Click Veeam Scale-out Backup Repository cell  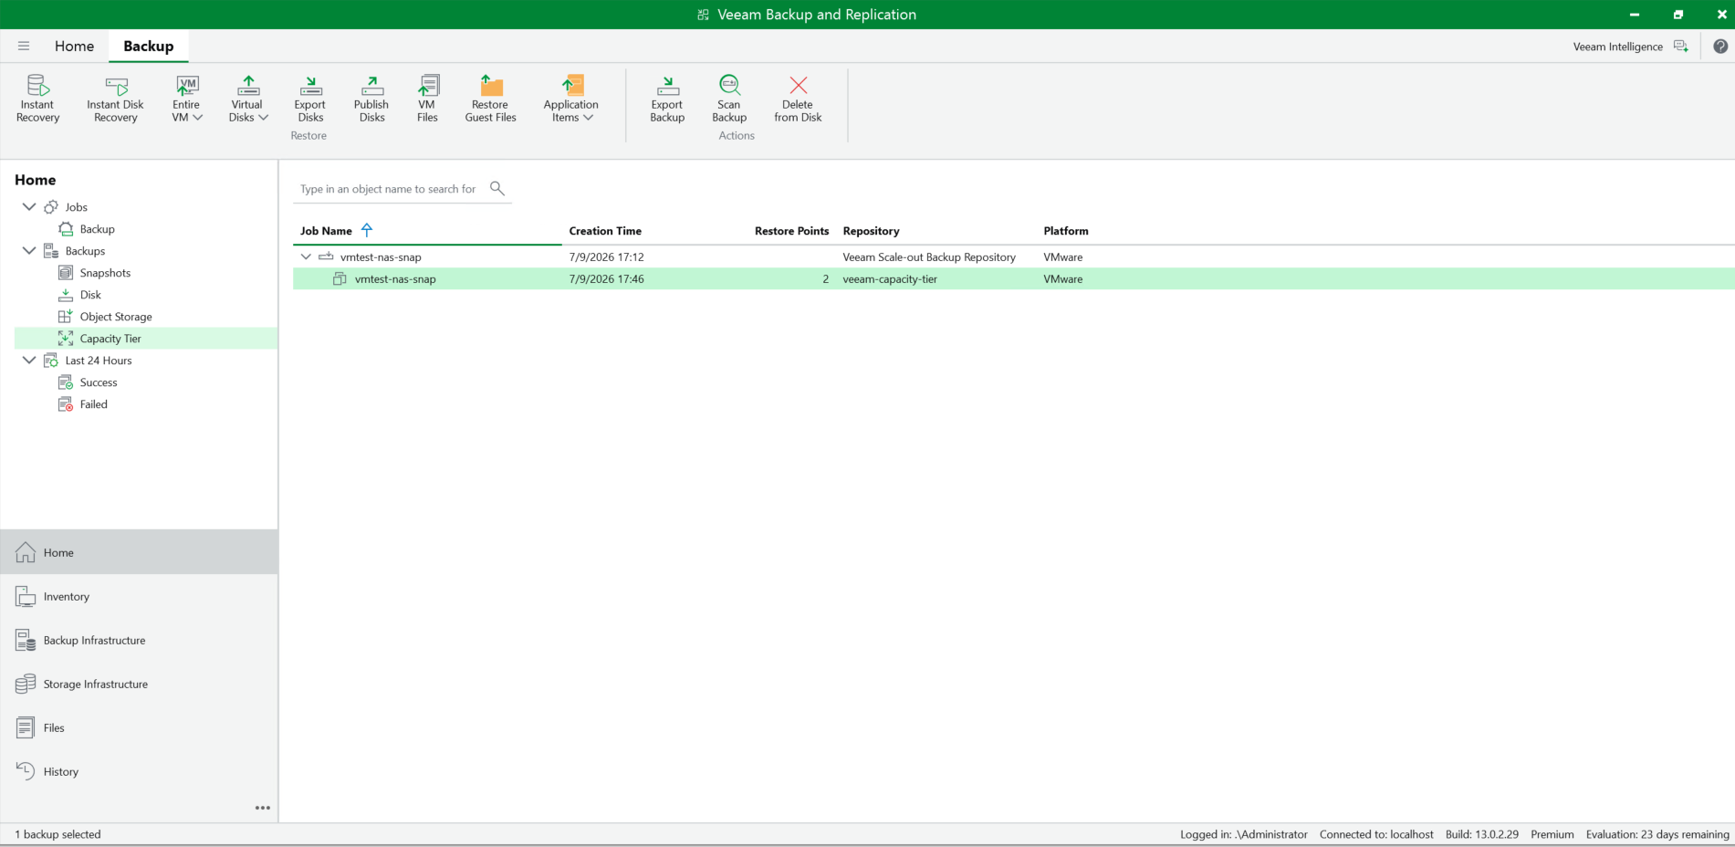point(929,257)
